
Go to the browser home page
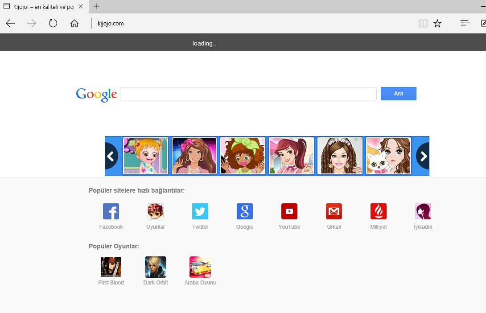pos(74,23)
